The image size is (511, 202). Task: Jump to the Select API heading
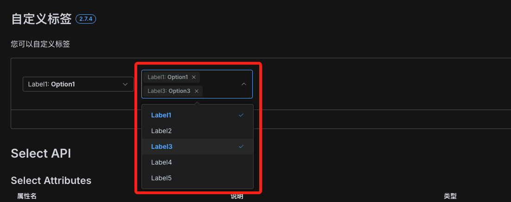click(x=41, y=153)
